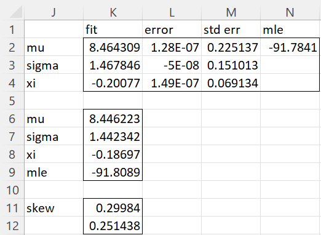The image size is (321, 235).
Task: Select cell with value 0.251438
Action: pos(113,225)
